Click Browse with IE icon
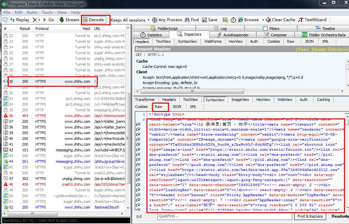Screen dimensions: 349x224 241,20
